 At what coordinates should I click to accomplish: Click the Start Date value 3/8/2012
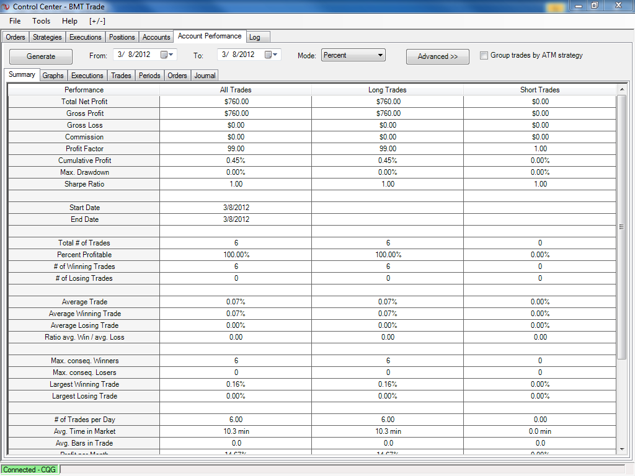tap(236, 208)
